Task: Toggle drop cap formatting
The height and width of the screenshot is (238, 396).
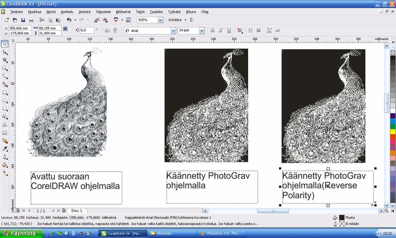Action: coord(258,30)
